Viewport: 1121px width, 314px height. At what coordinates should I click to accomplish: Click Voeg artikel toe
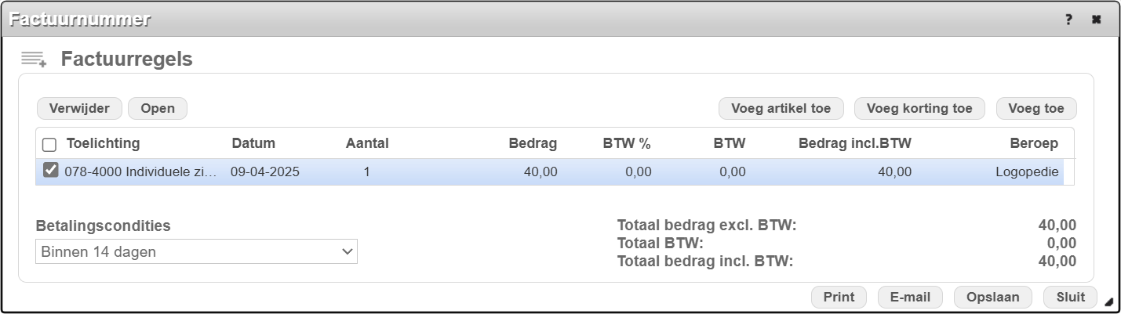(781, 108)
